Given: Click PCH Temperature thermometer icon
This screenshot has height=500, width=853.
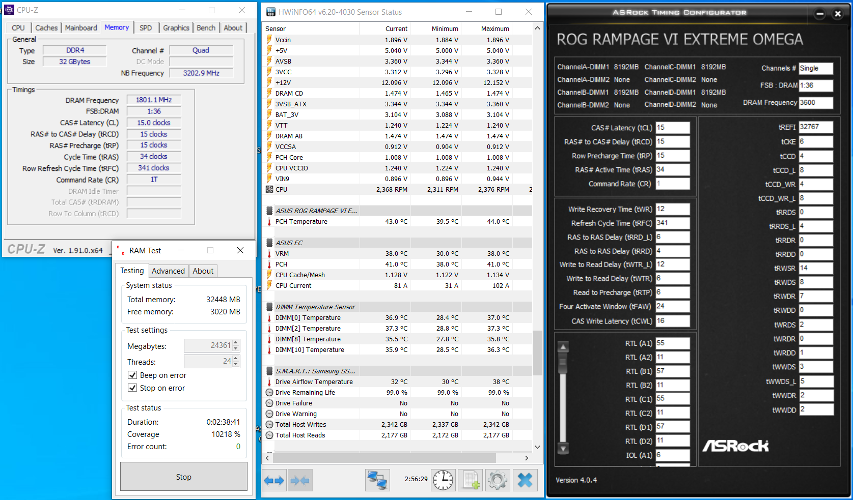Looking at the screenshot, I should [269, 222].
